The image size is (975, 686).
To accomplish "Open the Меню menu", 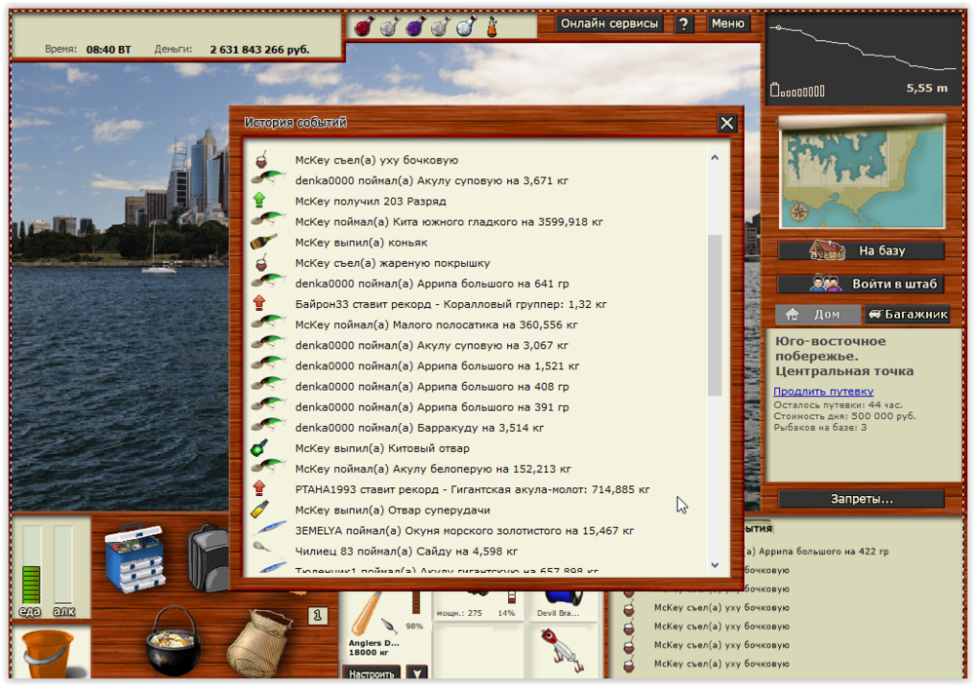I will (x=727, y=23).
